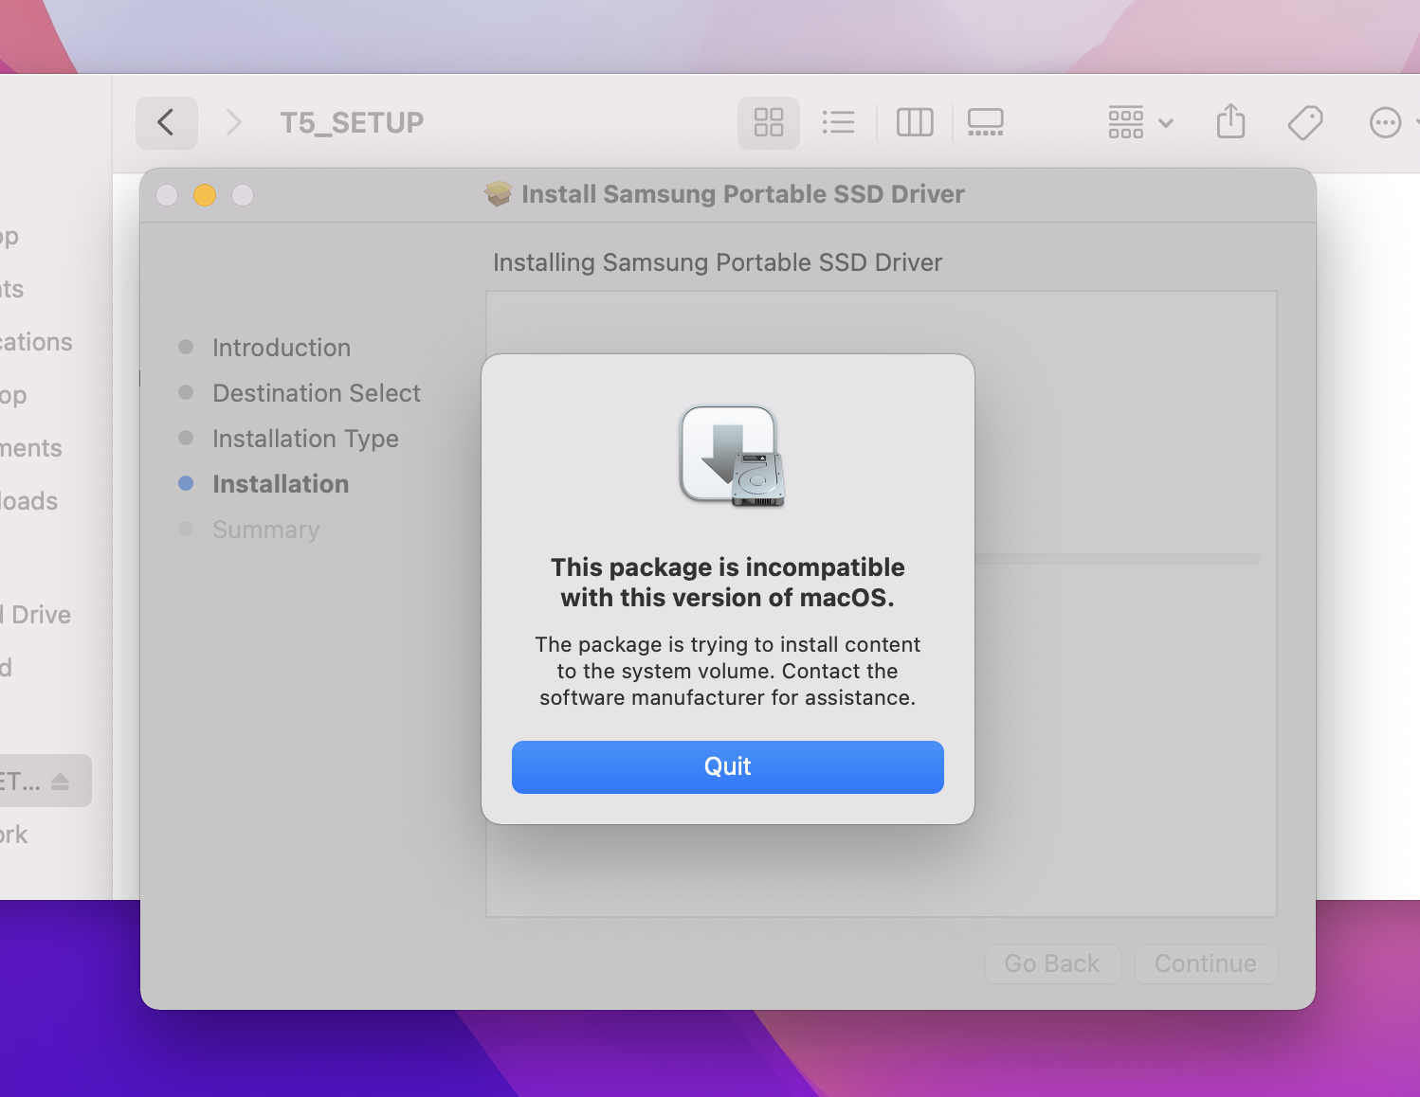Minimize the installer window with yellow button

(205, 195)
